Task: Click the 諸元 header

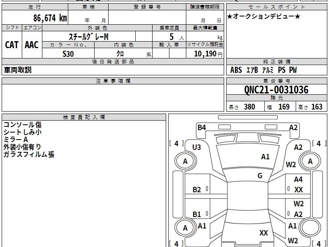Action: (276, 98)
